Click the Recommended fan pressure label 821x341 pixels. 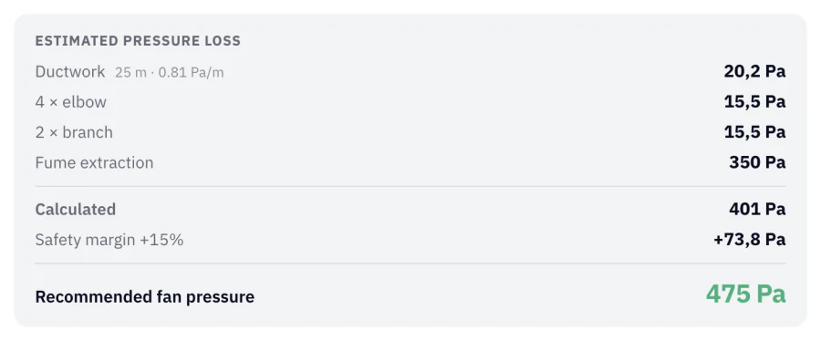click(144, 297)
